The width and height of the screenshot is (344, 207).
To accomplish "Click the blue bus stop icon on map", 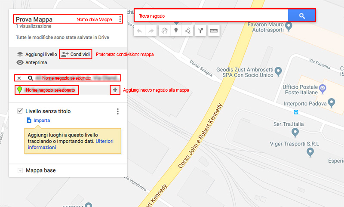I will point(296,112).
